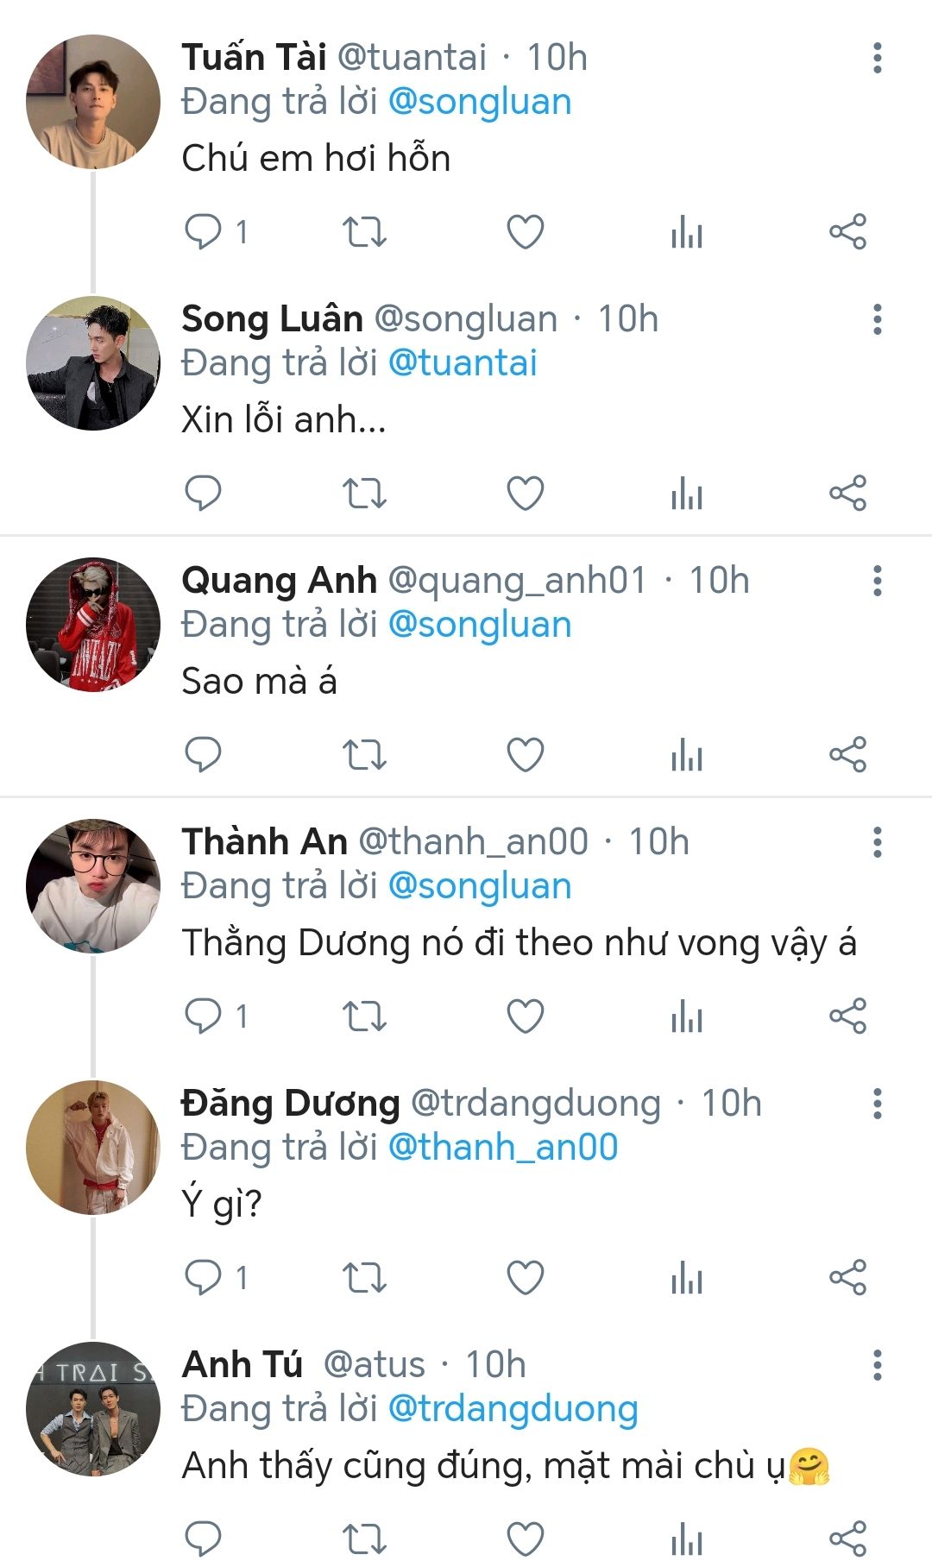The width and height of the screenshot is (932, 1567).
Task: Open Thành An's profile picture
Action: [93, 885]
